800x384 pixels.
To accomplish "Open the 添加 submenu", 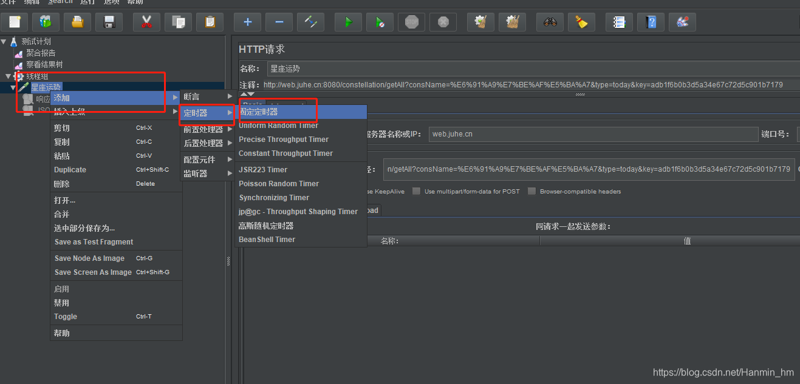I will 116,98.
